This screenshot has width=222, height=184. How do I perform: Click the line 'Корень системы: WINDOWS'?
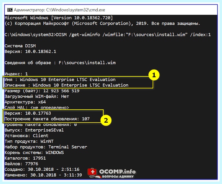34,153
